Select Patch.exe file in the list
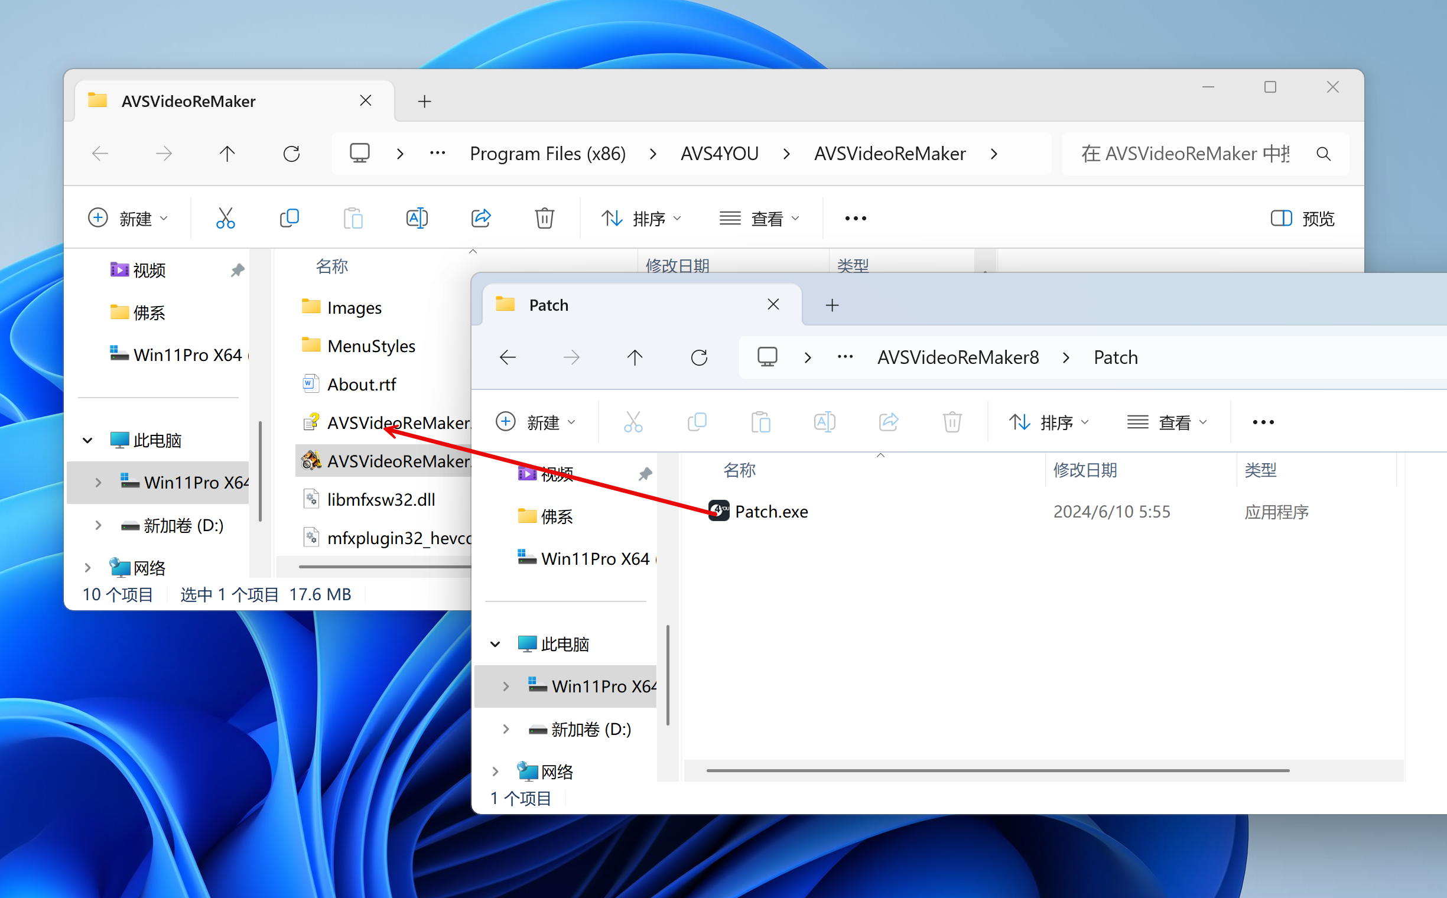Viewport: 1447px width, 898px height. click(770, 512)
